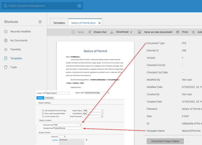Click the Check Out arrow icon
The image size is (202, 145).
pos(89,32)
